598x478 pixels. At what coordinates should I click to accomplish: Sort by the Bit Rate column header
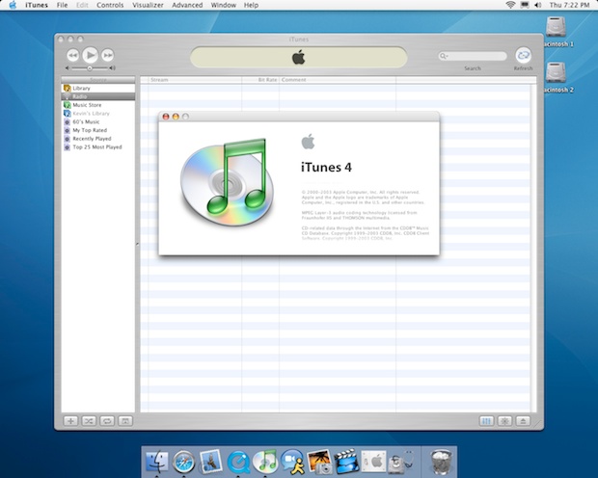click(x=260, y=80)
